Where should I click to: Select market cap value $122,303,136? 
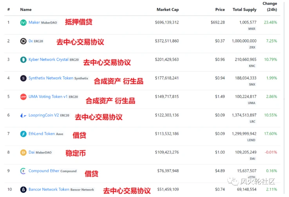[x=167, y=115]
